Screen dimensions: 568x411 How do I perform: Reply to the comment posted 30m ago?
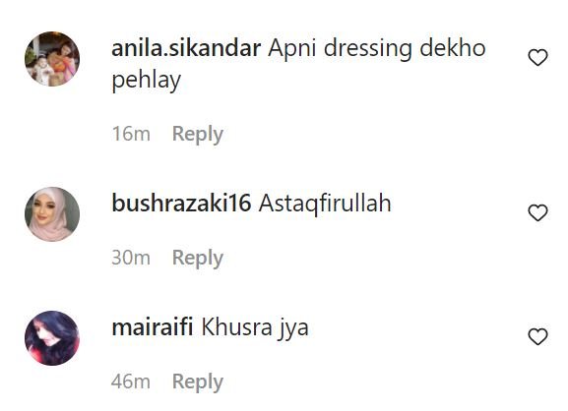point(198,259)
